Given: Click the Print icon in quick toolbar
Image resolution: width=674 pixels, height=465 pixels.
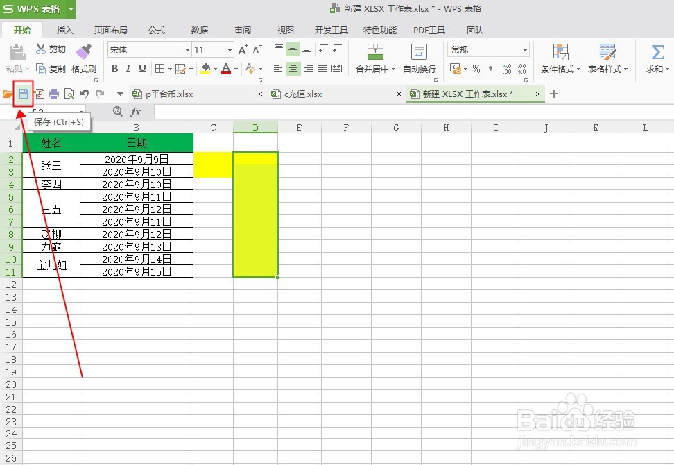Looking at the screenshot, I should point(53,94).
